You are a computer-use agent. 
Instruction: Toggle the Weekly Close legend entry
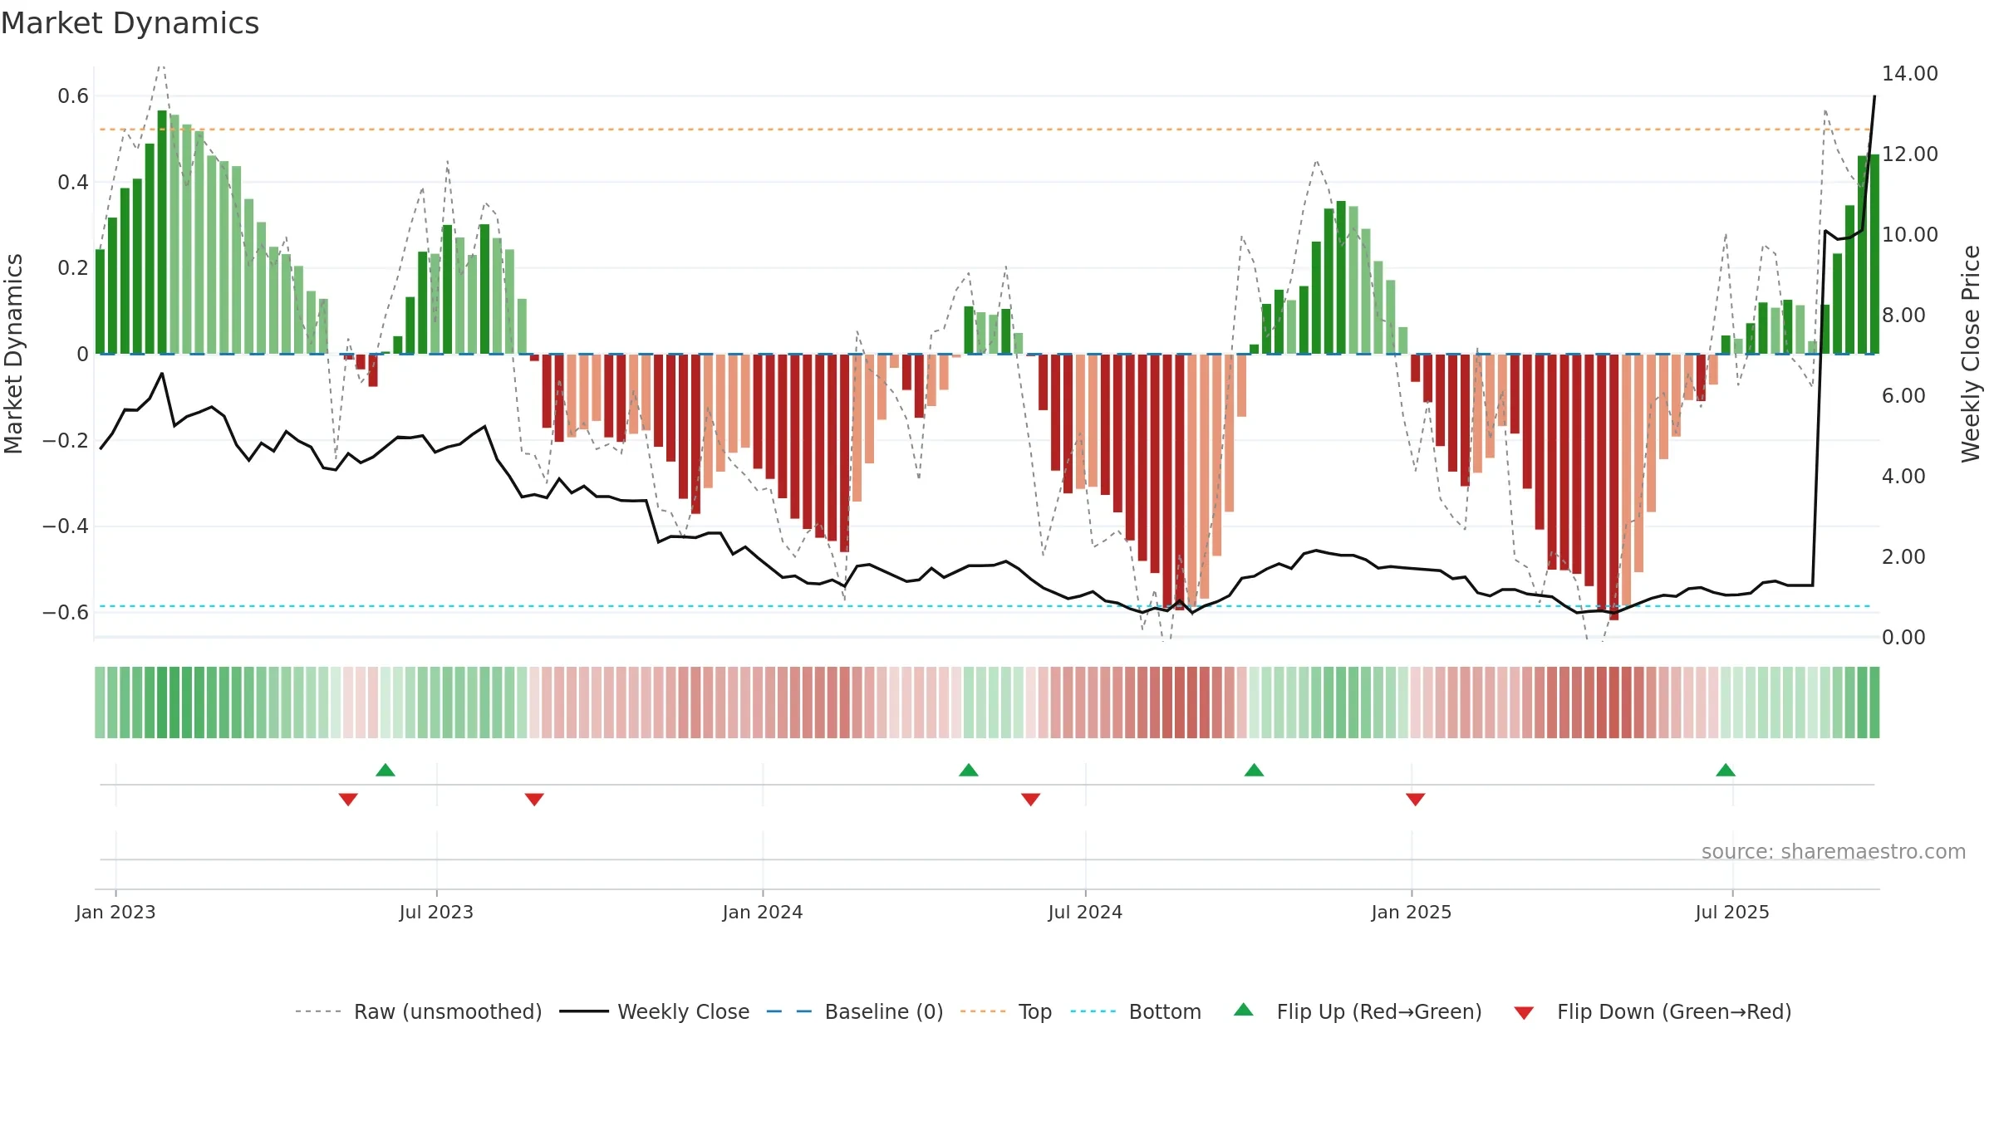(x=655, y=1011)
